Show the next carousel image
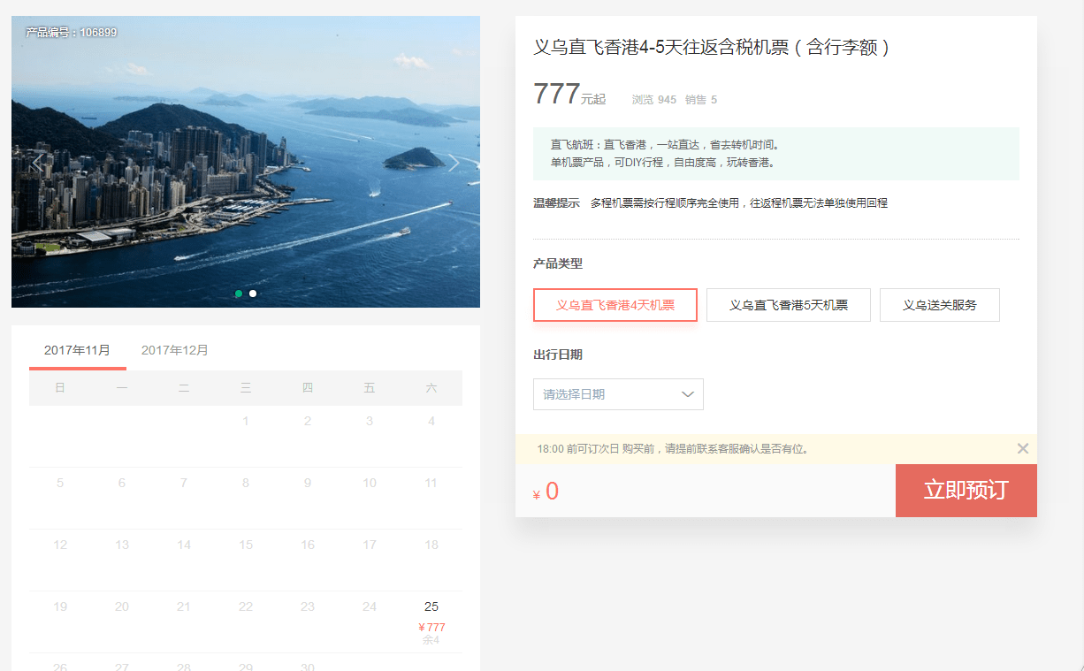1084x671 pixels. pyautogui.click(x=454, y=163)
